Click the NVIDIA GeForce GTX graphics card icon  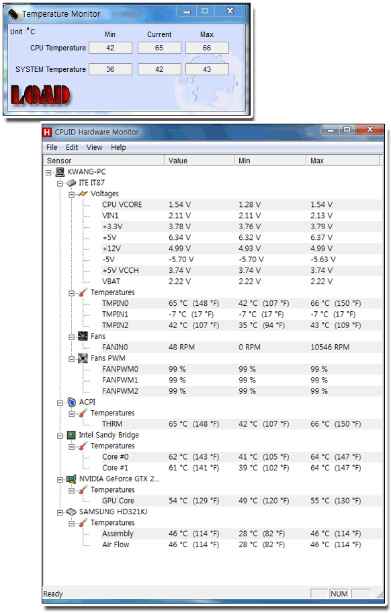tap(71, 479)
